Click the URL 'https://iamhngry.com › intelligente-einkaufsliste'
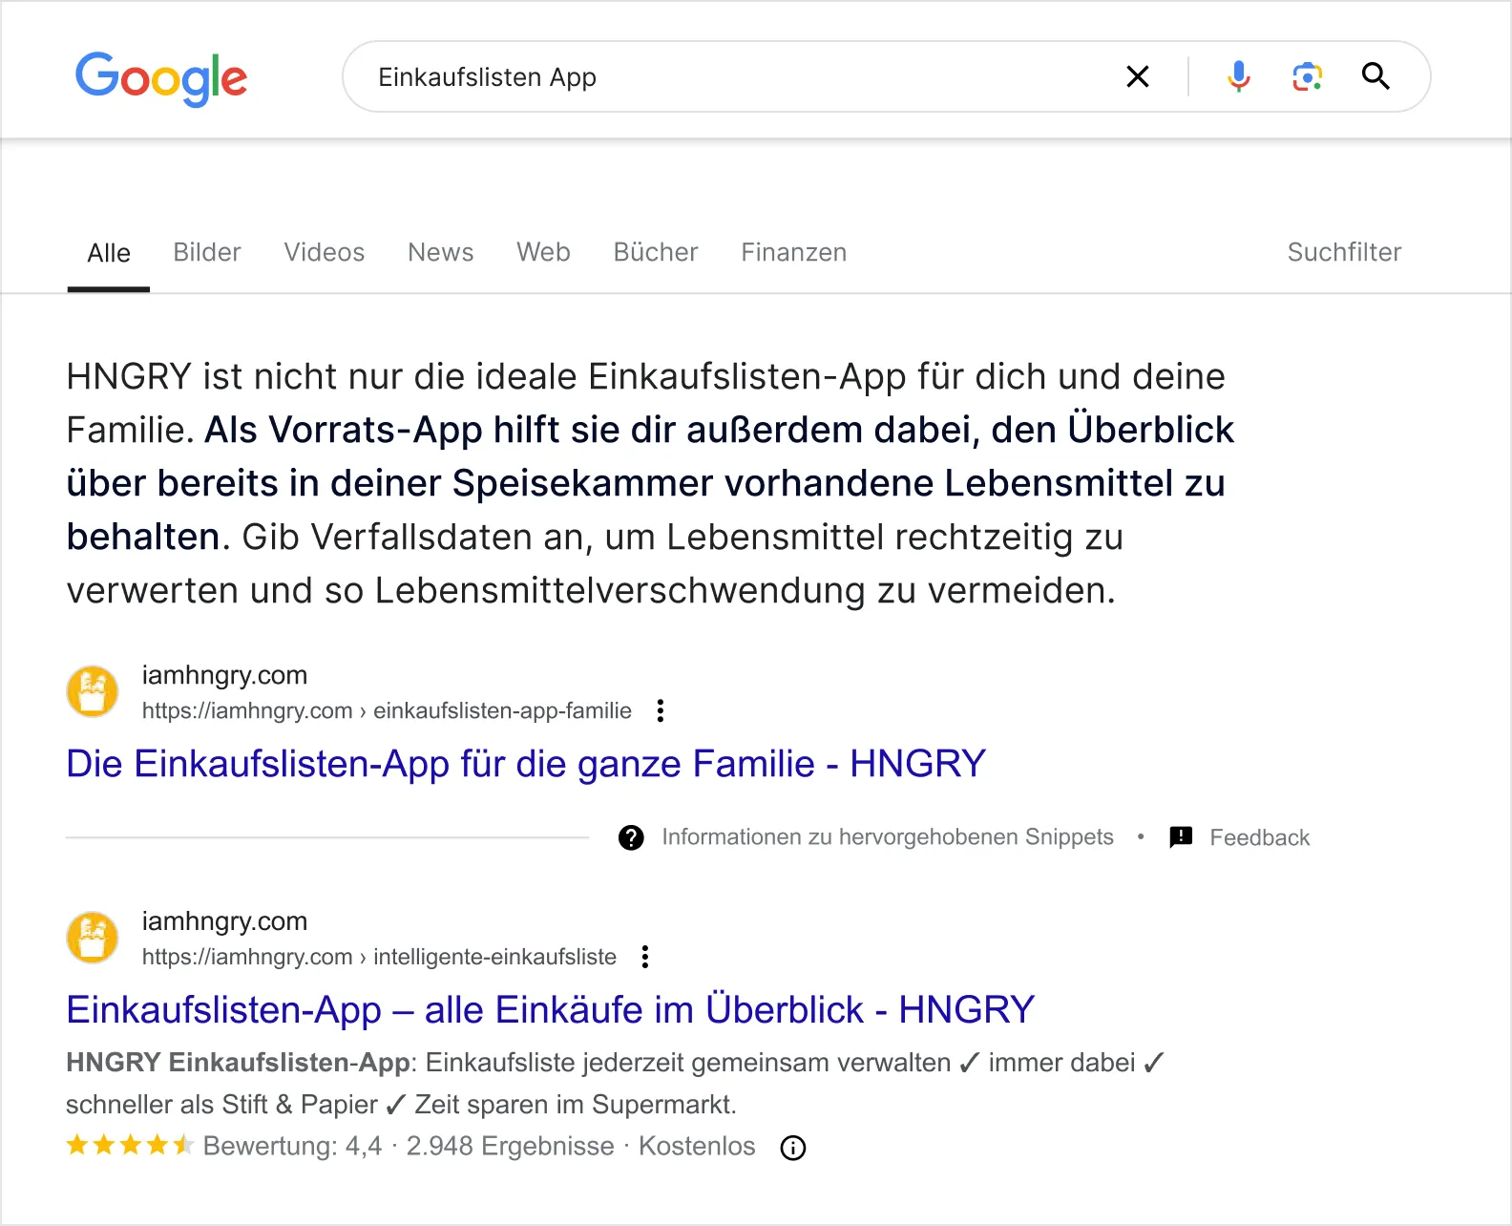This screenshot has height=1226, width=1512. click(379, 957)
